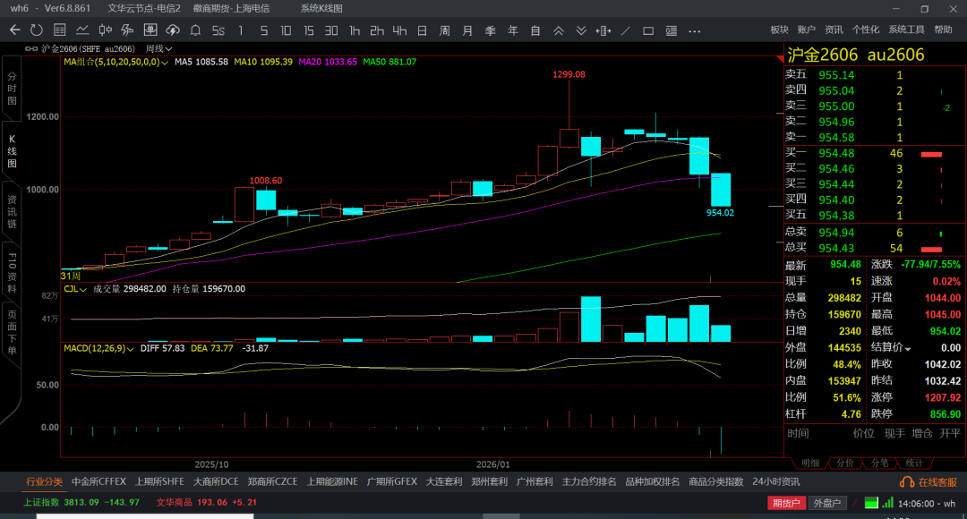Image resolution: width=967 pixels, height=519 pixels.
Task: Open the order panel list icon
Action: click(x=671, y=30)
